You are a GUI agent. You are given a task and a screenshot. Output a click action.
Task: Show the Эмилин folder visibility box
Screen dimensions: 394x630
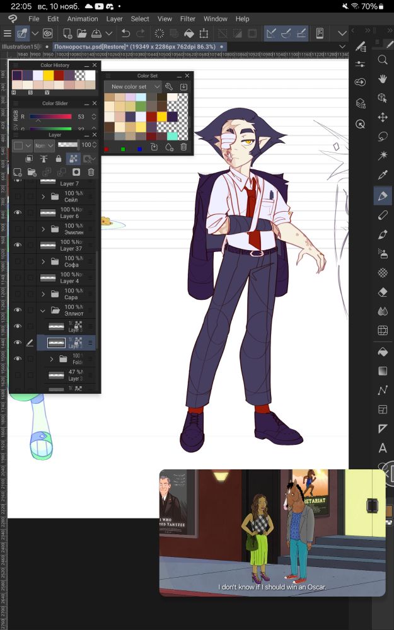point(17,229)
